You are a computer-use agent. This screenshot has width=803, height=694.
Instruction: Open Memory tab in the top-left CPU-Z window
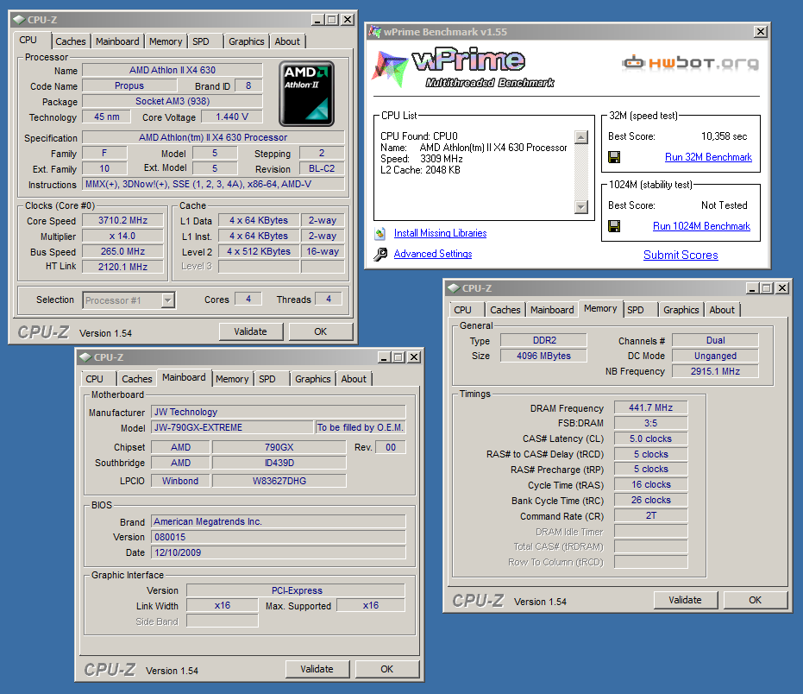tap(166, 41)
